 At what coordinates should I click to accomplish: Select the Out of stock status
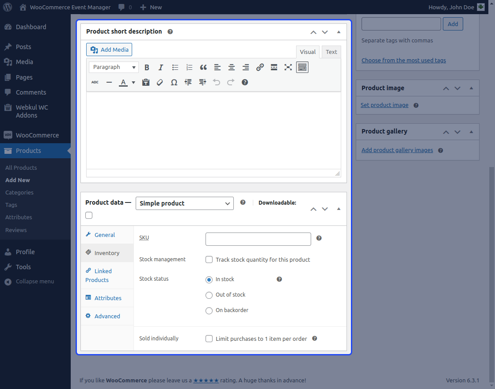click(x=209, y=295)
